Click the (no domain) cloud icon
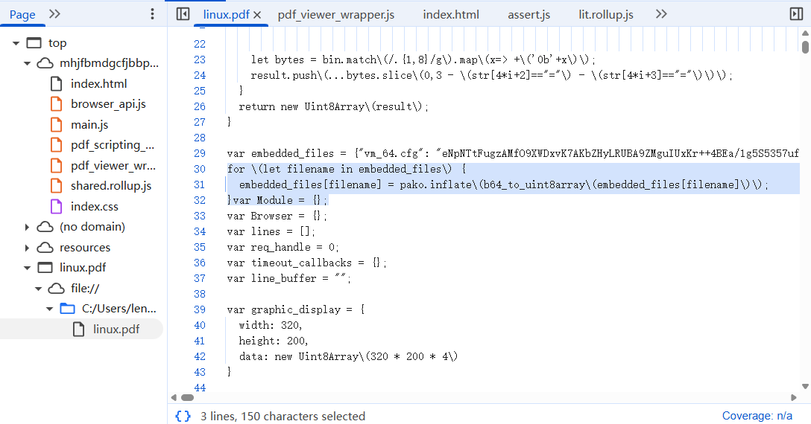This screenshot has height=424, width=811. point(45,227)
